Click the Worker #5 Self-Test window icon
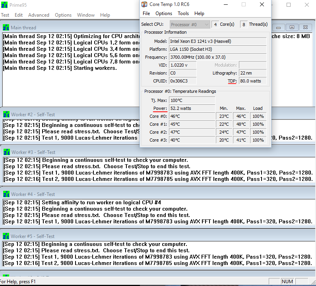 tap(6, 236)
